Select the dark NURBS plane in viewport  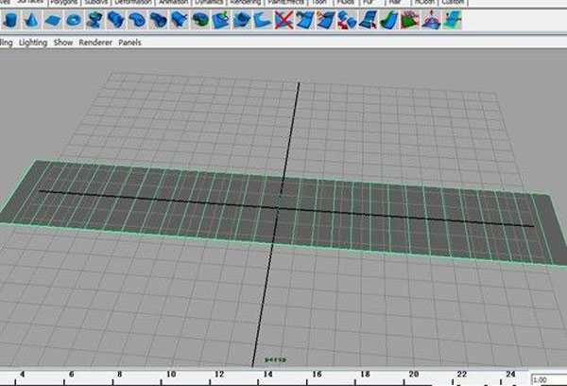[282, 214]
